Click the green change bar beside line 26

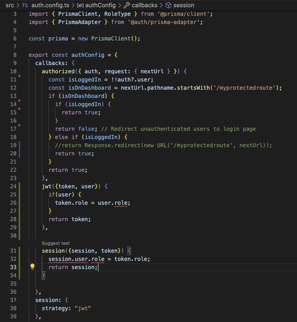coord(19,203)
